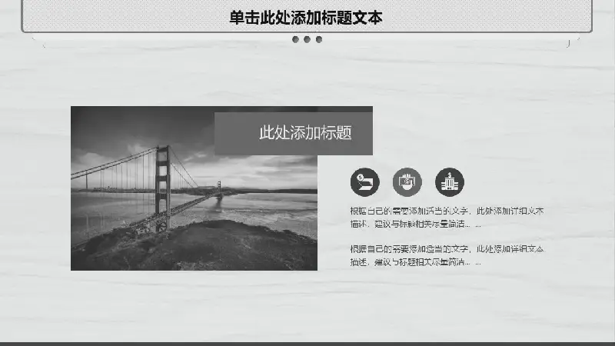Select the first description paragraph under the icons
The width and height of the screenshot is (615, 346).
[x=447, y=218]
